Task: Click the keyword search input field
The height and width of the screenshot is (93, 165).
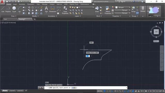Action: (x=104, y=2)
